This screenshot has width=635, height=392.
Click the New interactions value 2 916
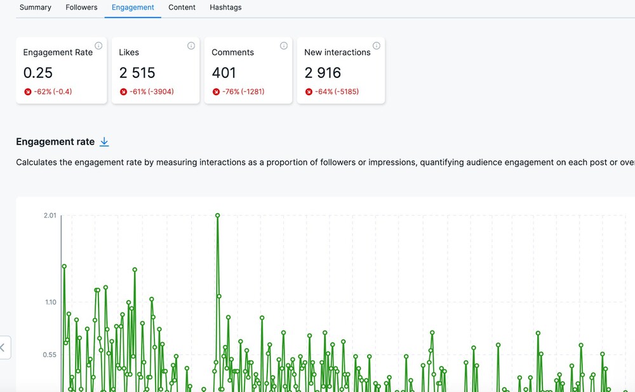coord(323,73)
